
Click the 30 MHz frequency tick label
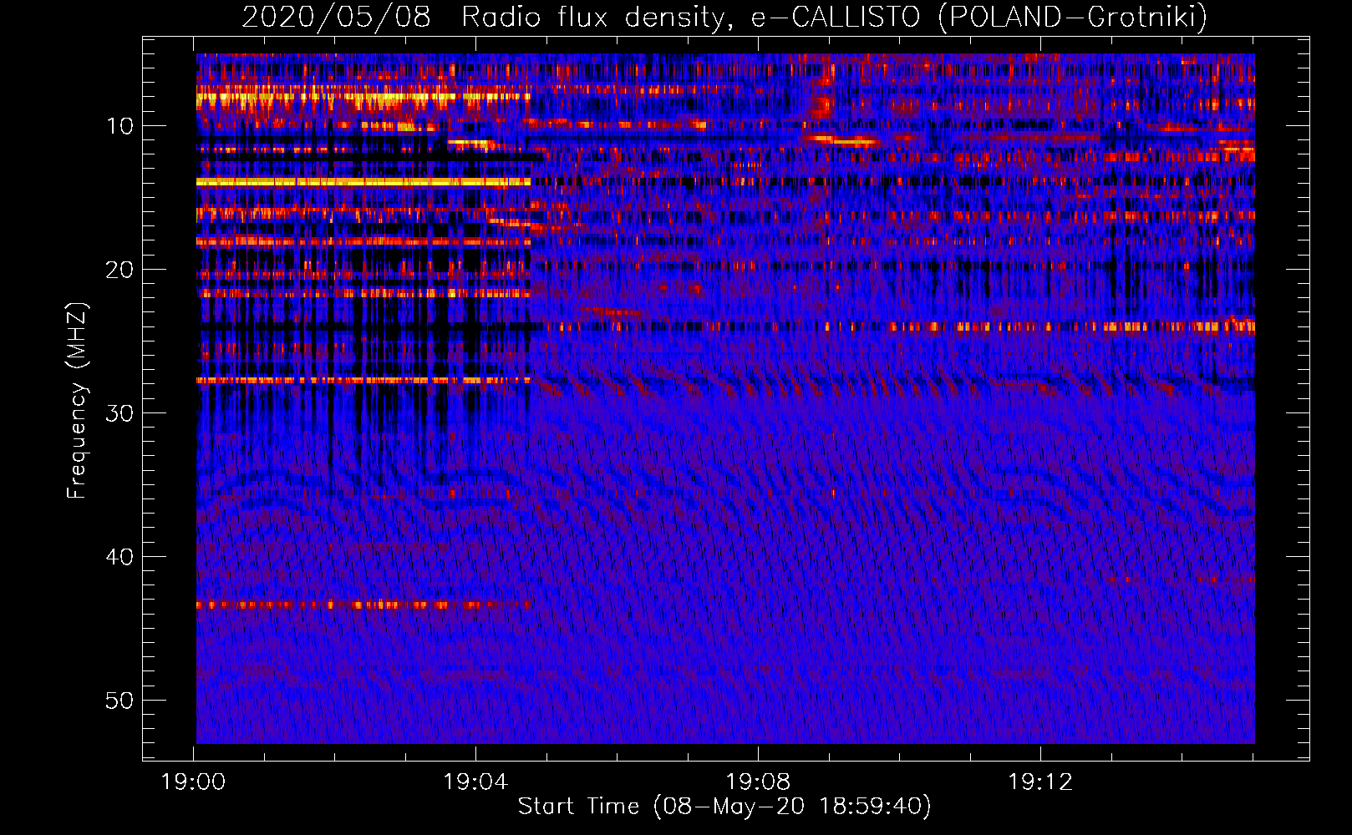(120, 413)
